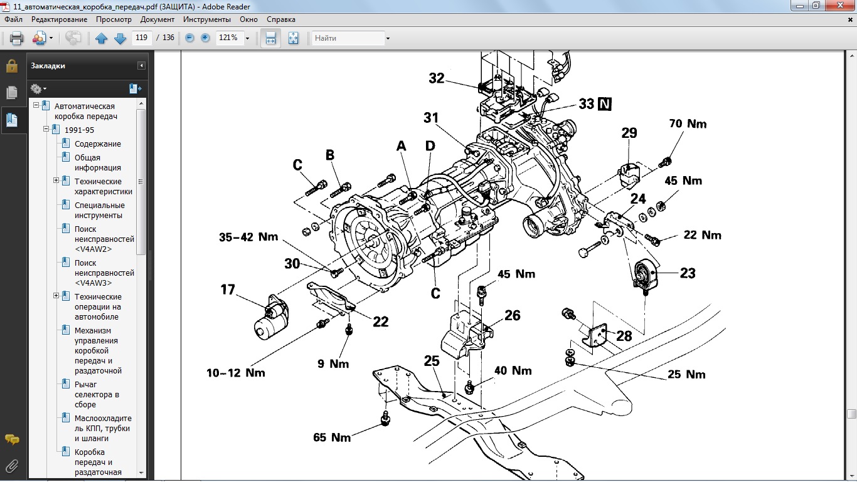857x485 pixels.
Task: Click the zoom out minus button
Action: click(x=189, y=38)
